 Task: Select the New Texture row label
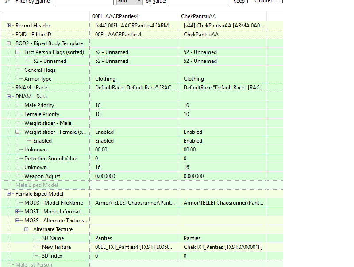tap(57, 247)
